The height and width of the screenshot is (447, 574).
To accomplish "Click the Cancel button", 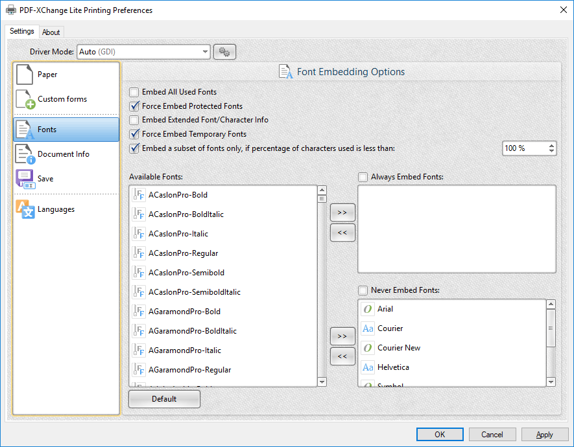I will point(492,434).
